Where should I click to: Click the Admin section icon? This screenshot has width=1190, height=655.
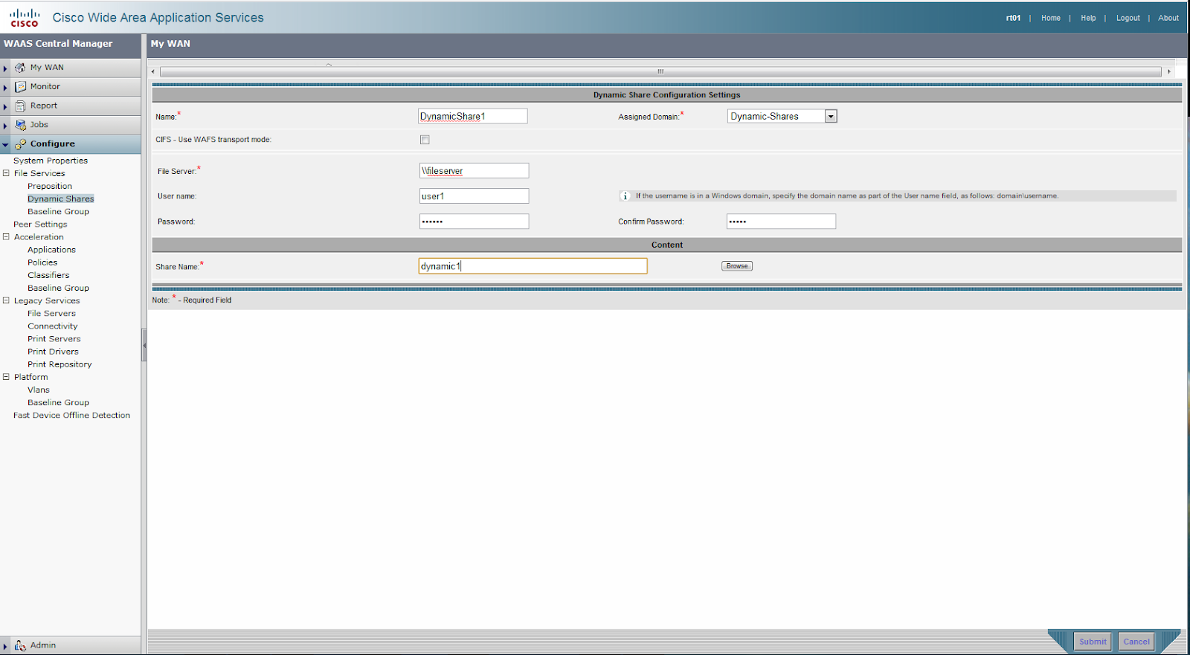click(x=20, y=645)
